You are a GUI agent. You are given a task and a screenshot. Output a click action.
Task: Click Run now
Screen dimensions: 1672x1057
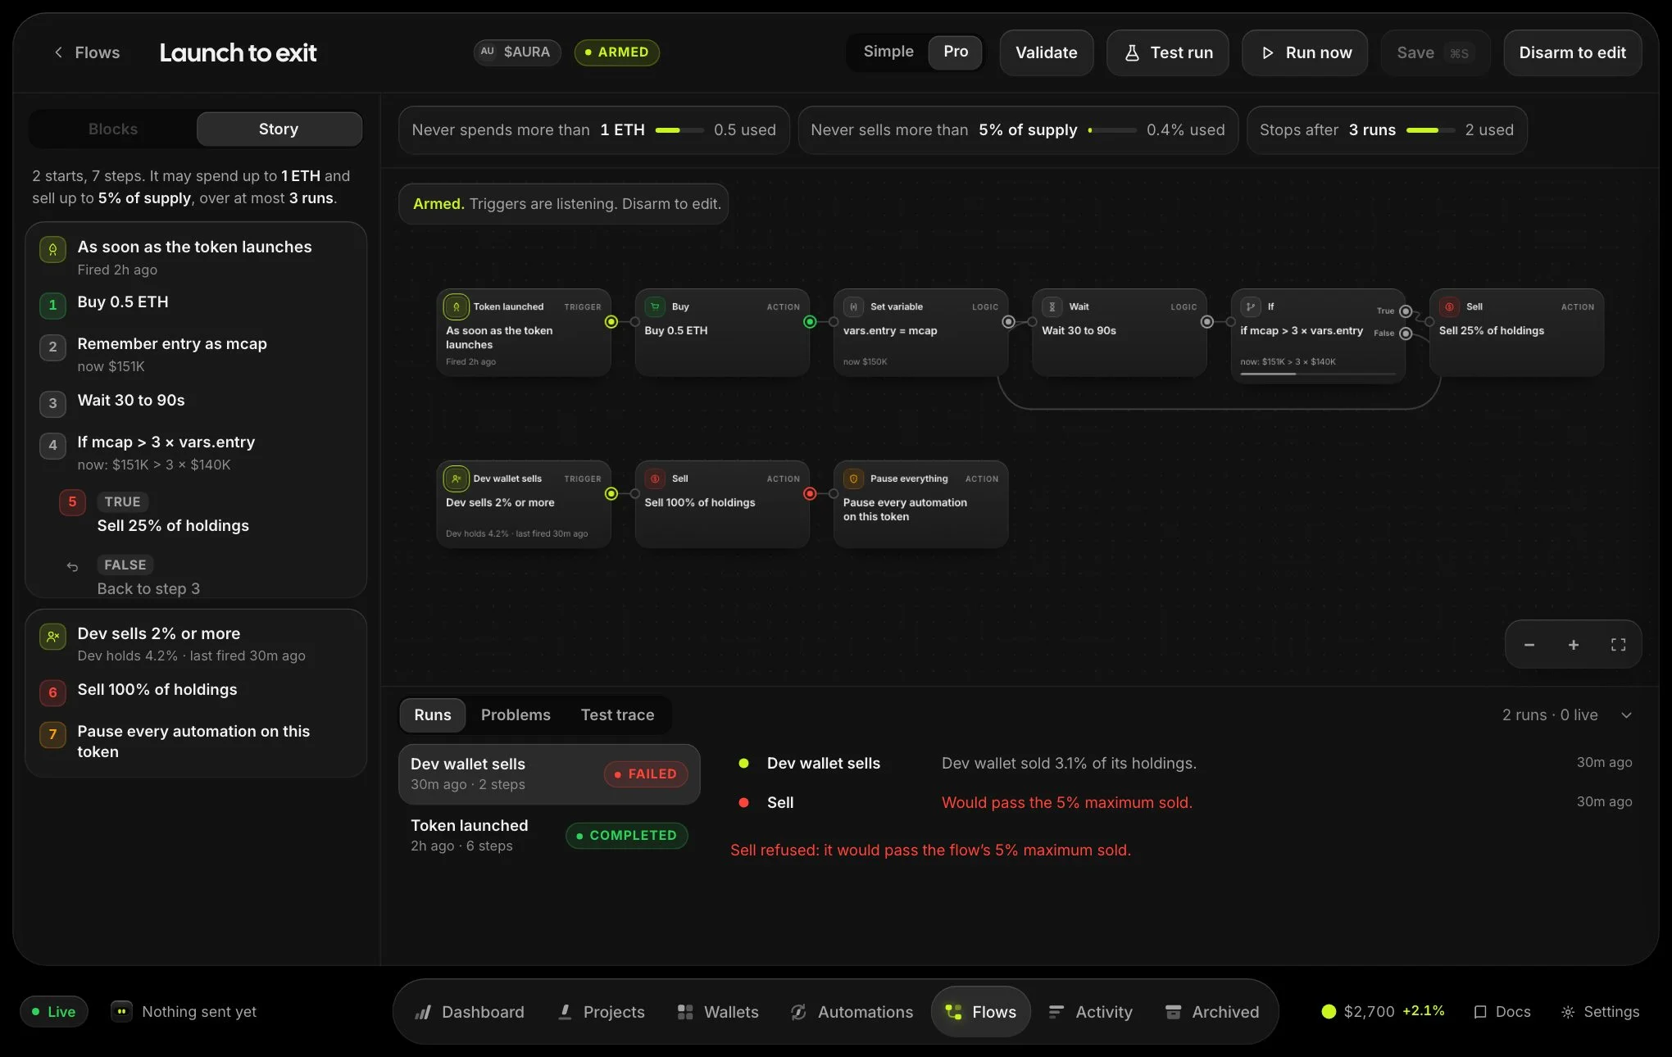coord(1305,52)
